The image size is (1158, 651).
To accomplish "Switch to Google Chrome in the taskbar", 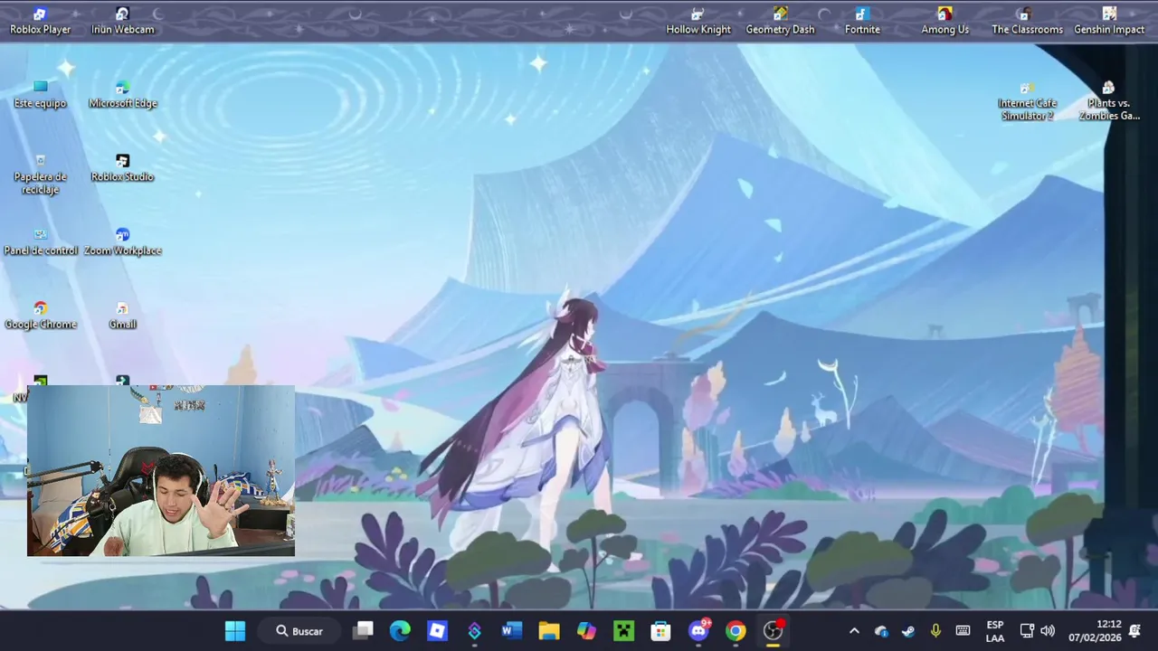I will pos(736,631).
